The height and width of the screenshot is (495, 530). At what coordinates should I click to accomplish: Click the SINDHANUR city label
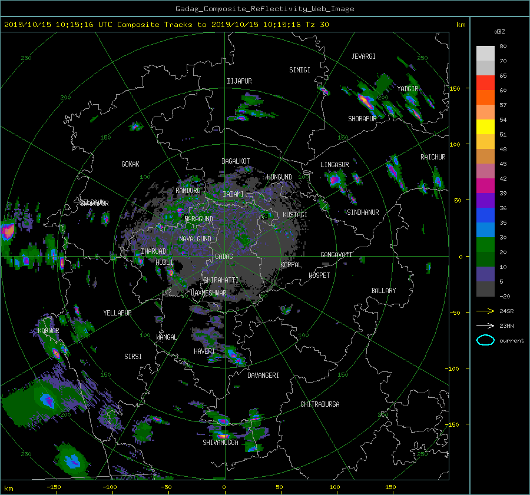tap(363, 212)
